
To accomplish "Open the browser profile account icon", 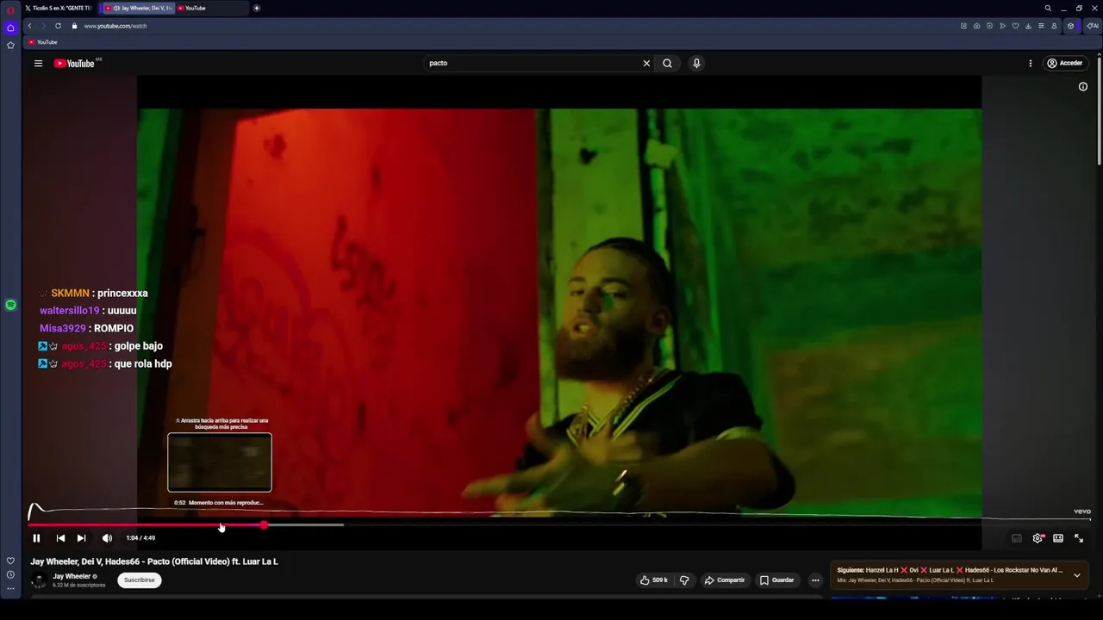I will pyautogui.click(x=1054, y=26).
